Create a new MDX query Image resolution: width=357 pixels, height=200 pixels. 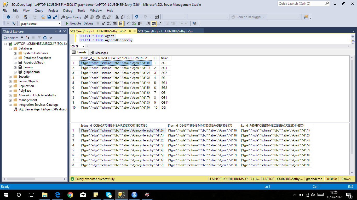tap(92, 17)
